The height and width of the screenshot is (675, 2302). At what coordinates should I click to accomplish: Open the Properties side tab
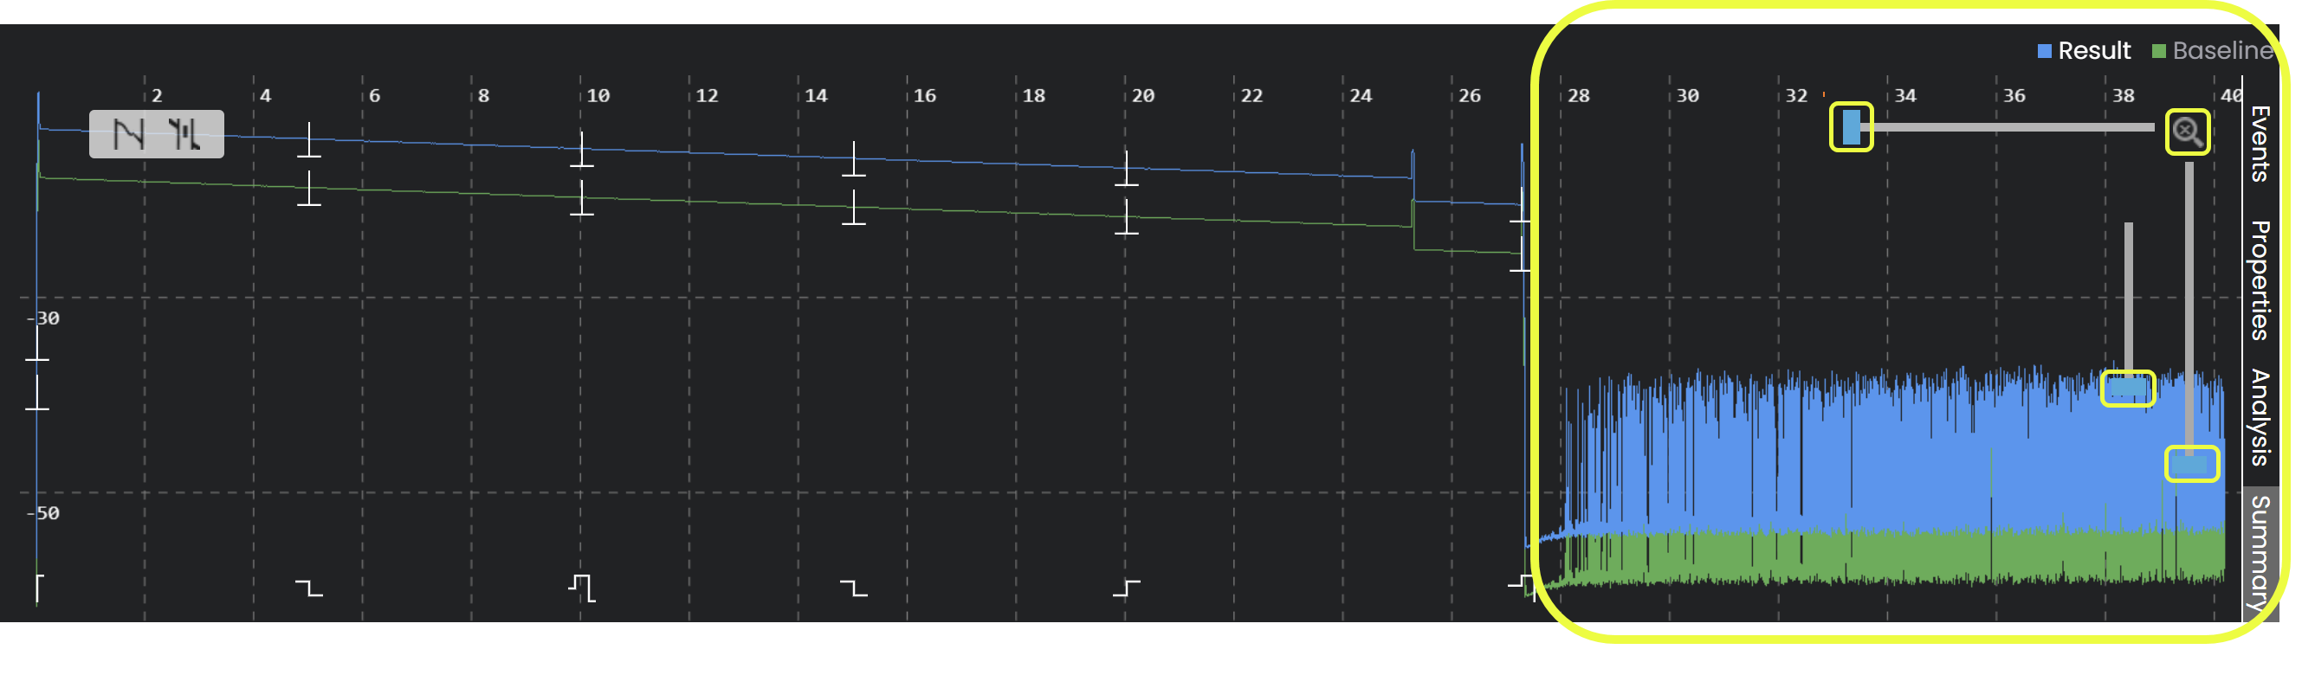(2260, 280)
